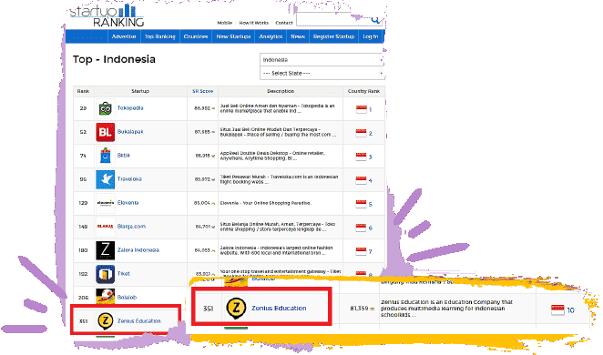This screenshot has width=603, height=355.
Task: Click the Tokopedia owl logo icon
Action: pos(105,108)
